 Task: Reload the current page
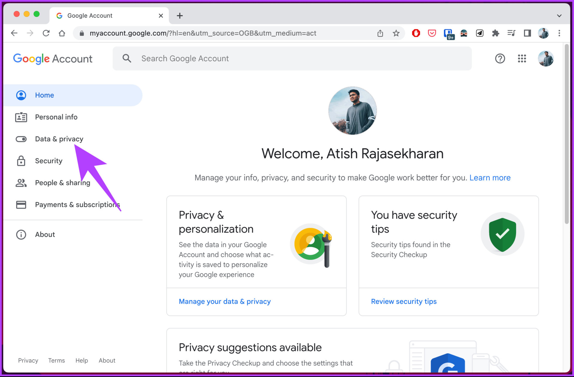coord(46,33)
